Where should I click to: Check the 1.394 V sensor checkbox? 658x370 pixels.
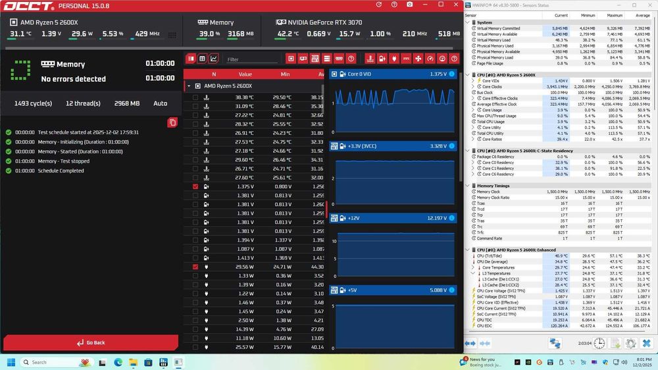pyautogui.click(x=195, y=240)
